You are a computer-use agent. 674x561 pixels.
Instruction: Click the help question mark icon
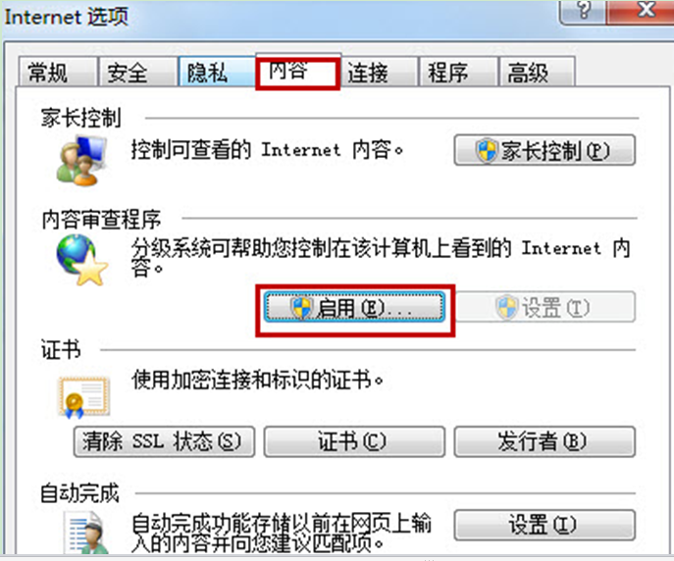(583, 11)
